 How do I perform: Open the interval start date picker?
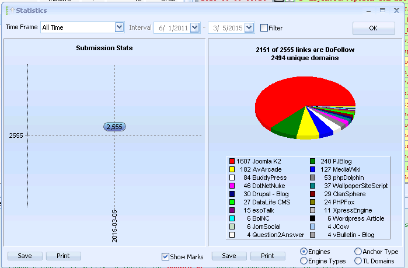click(x=194, y=27)
